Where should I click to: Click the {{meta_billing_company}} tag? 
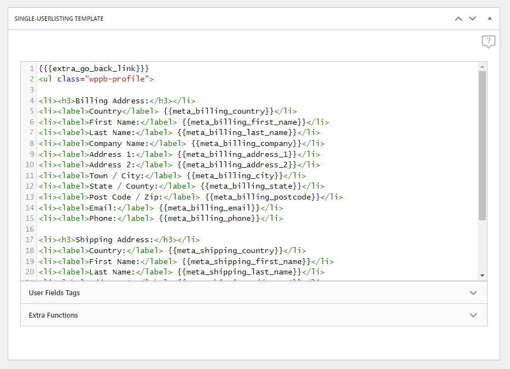(x=247, y=144)
